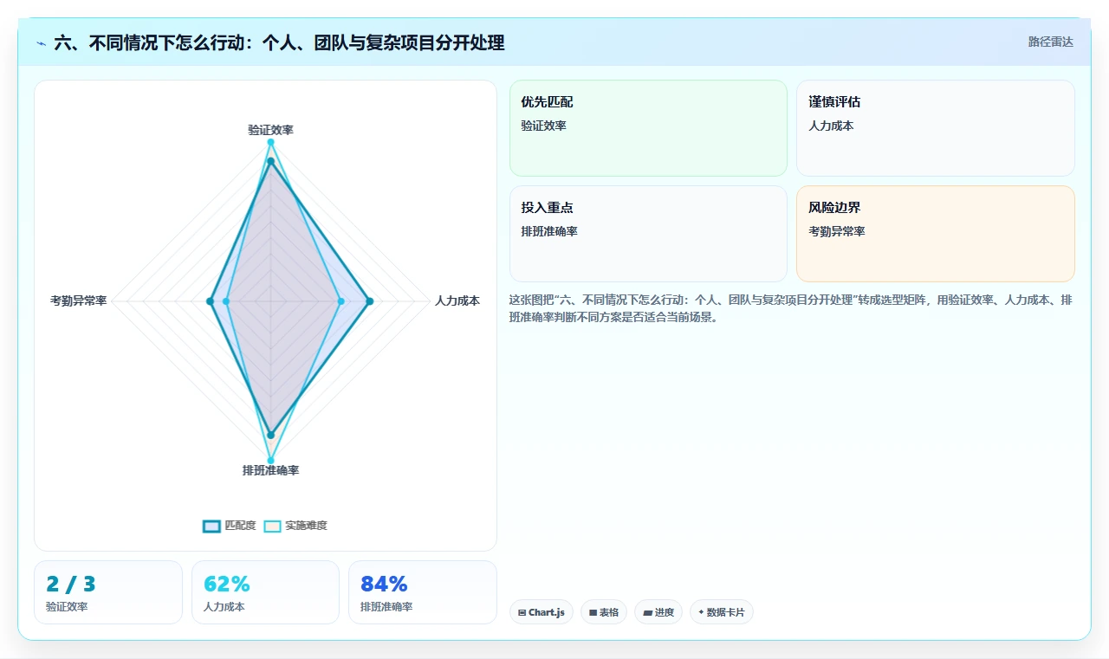The height and width of the screenshot is (659, 1109).
Task: Click the 匹配度 data point on 排班准确率 axis
Action: click(270, 435)
